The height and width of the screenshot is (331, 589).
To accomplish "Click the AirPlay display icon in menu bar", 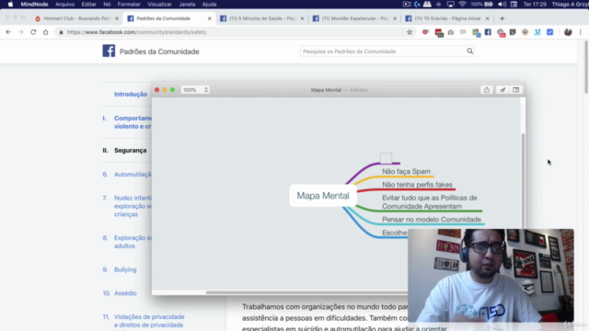I will (x=450, y=4).
